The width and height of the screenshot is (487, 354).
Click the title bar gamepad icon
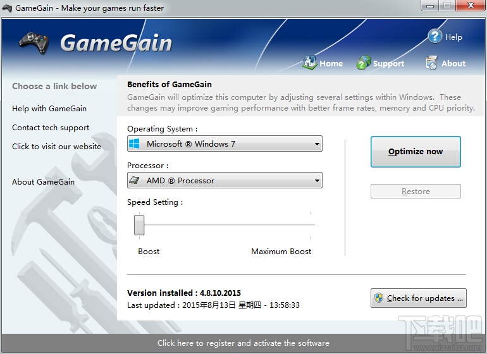(7, 8)
